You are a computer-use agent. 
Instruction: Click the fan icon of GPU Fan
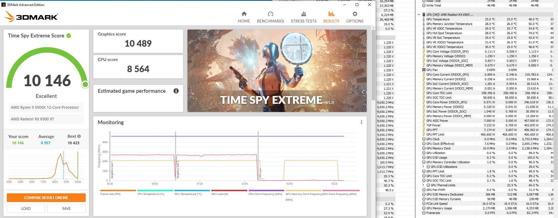[x=424, y=70]
